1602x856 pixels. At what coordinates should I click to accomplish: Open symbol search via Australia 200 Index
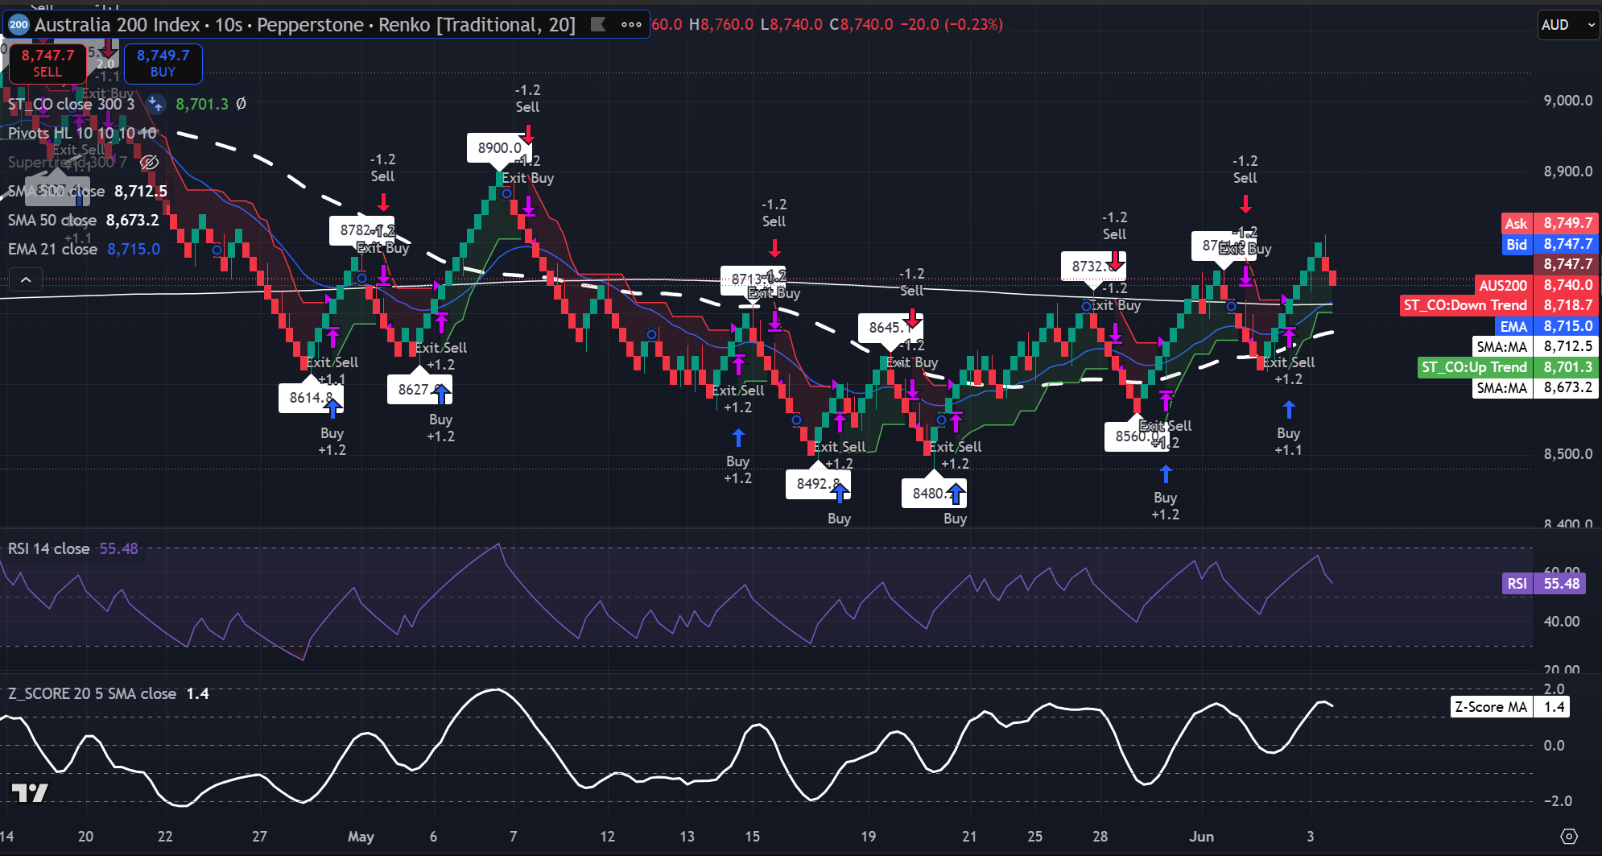pyautogui.click(x=117, y=25)
